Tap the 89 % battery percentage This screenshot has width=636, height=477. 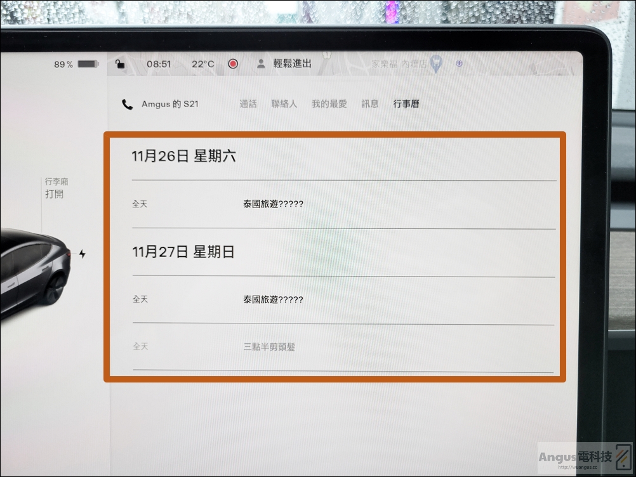click(x=63, y=65)
